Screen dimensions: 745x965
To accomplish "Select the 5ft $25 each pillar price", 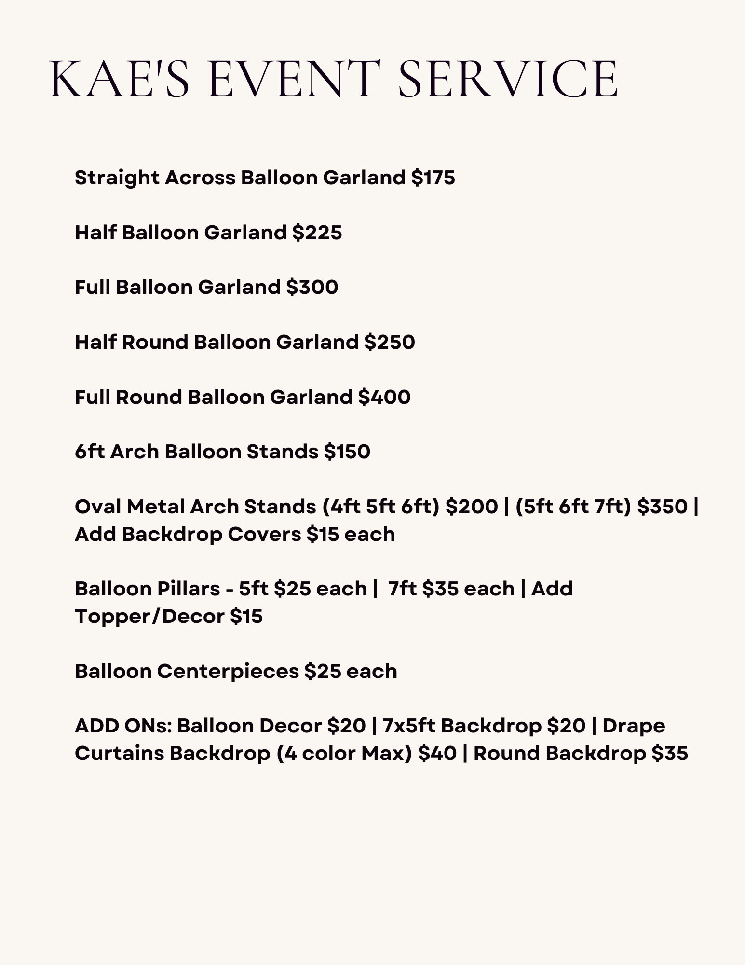I will click(303, 589).
